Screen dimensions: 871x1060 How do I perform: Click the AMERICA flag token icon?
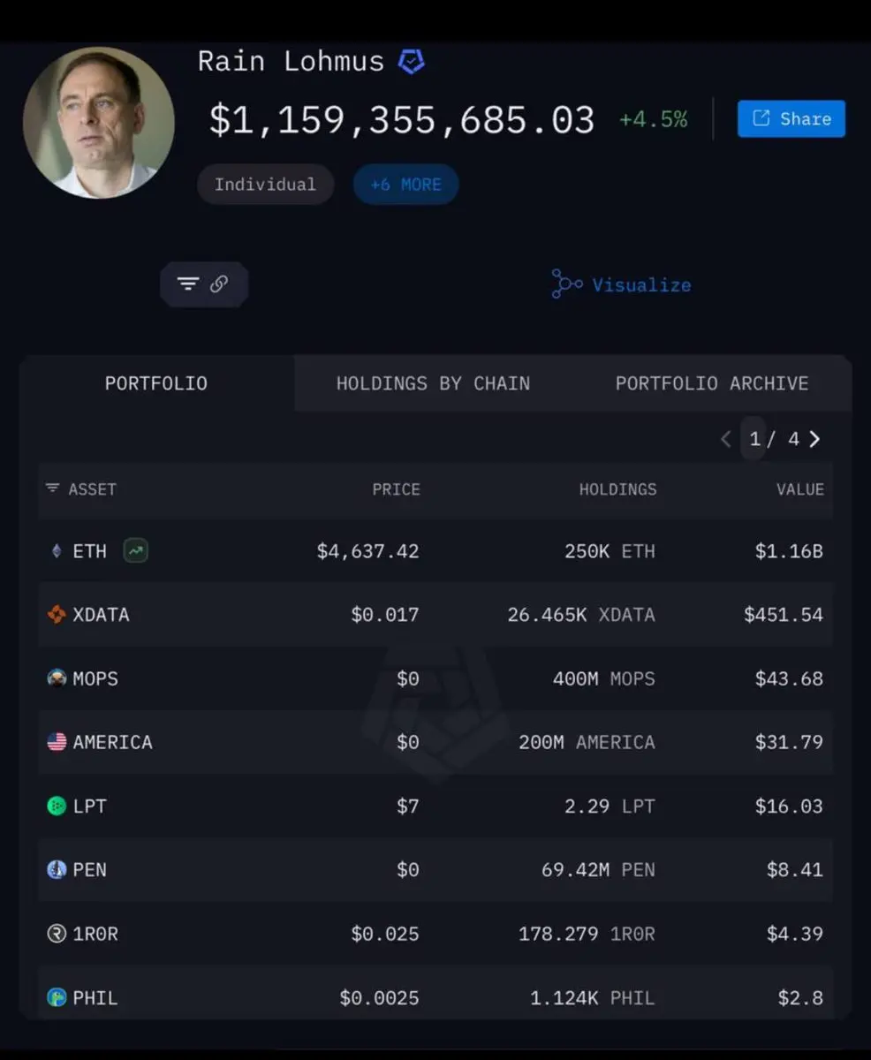click(x=57, y=742)
